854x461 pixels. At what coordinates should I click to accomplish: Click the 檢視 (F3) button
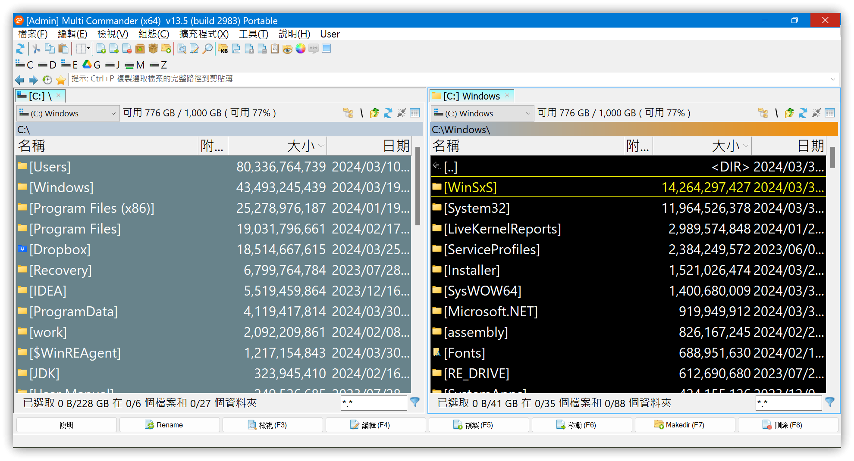point(273,425)
